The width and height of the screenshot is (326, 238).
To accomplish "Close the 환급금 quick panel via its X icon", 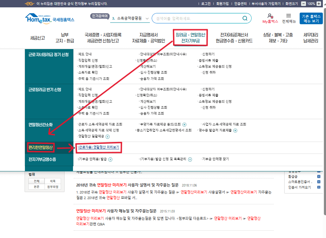I will pyautogui.click(x=319, y=177).
